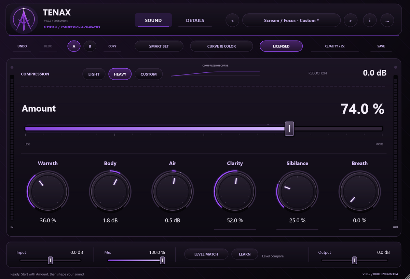Viewport: 410px width, 279px height.
Task: Switch to the SOUND tab
Action: pos(153,20)
